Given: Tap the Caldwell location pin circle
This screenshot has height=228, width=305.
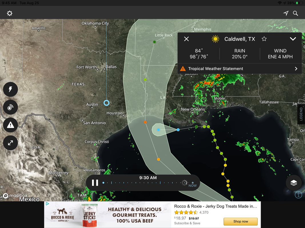Looking at the screenshot, I should (106, 103).
